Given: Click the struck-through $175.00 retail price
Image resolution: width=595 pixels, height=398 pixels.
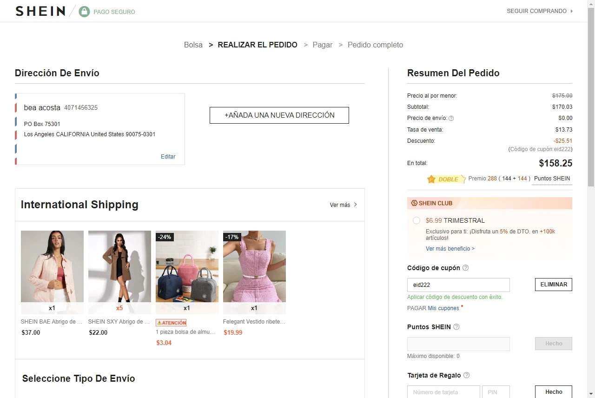Looking at the screenshot, I should point(562,96).
